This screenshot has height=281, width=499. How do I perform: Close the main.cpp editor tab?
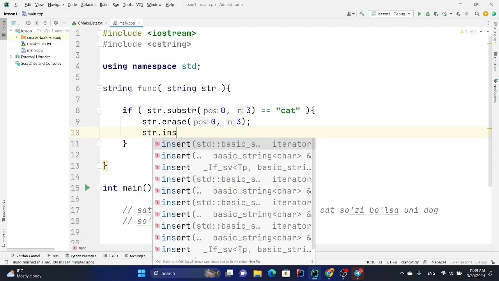pos(139,23)
